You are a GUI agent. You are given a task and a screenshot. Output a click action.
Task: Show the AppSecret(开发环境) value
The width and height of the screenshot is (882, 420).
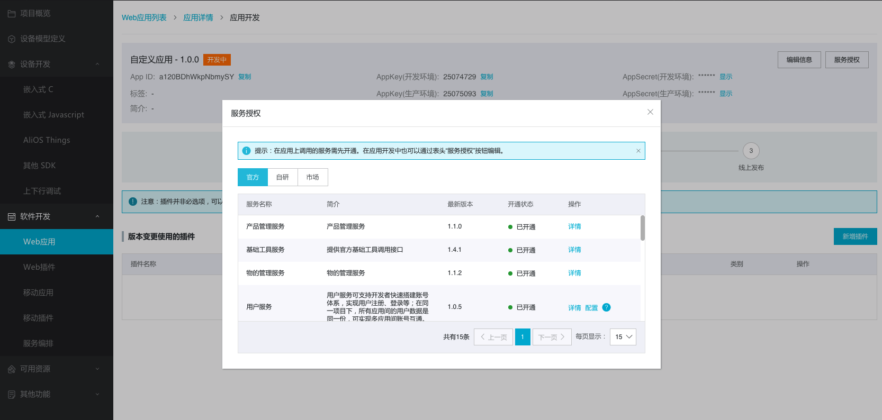tap(726, 77)
